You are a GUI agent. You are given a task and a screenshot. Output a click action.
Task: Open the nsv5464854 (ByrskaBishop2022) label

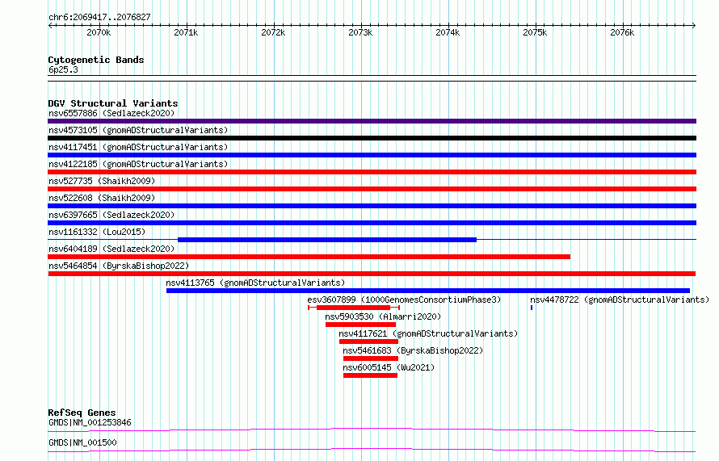click(x=119, y=266)
